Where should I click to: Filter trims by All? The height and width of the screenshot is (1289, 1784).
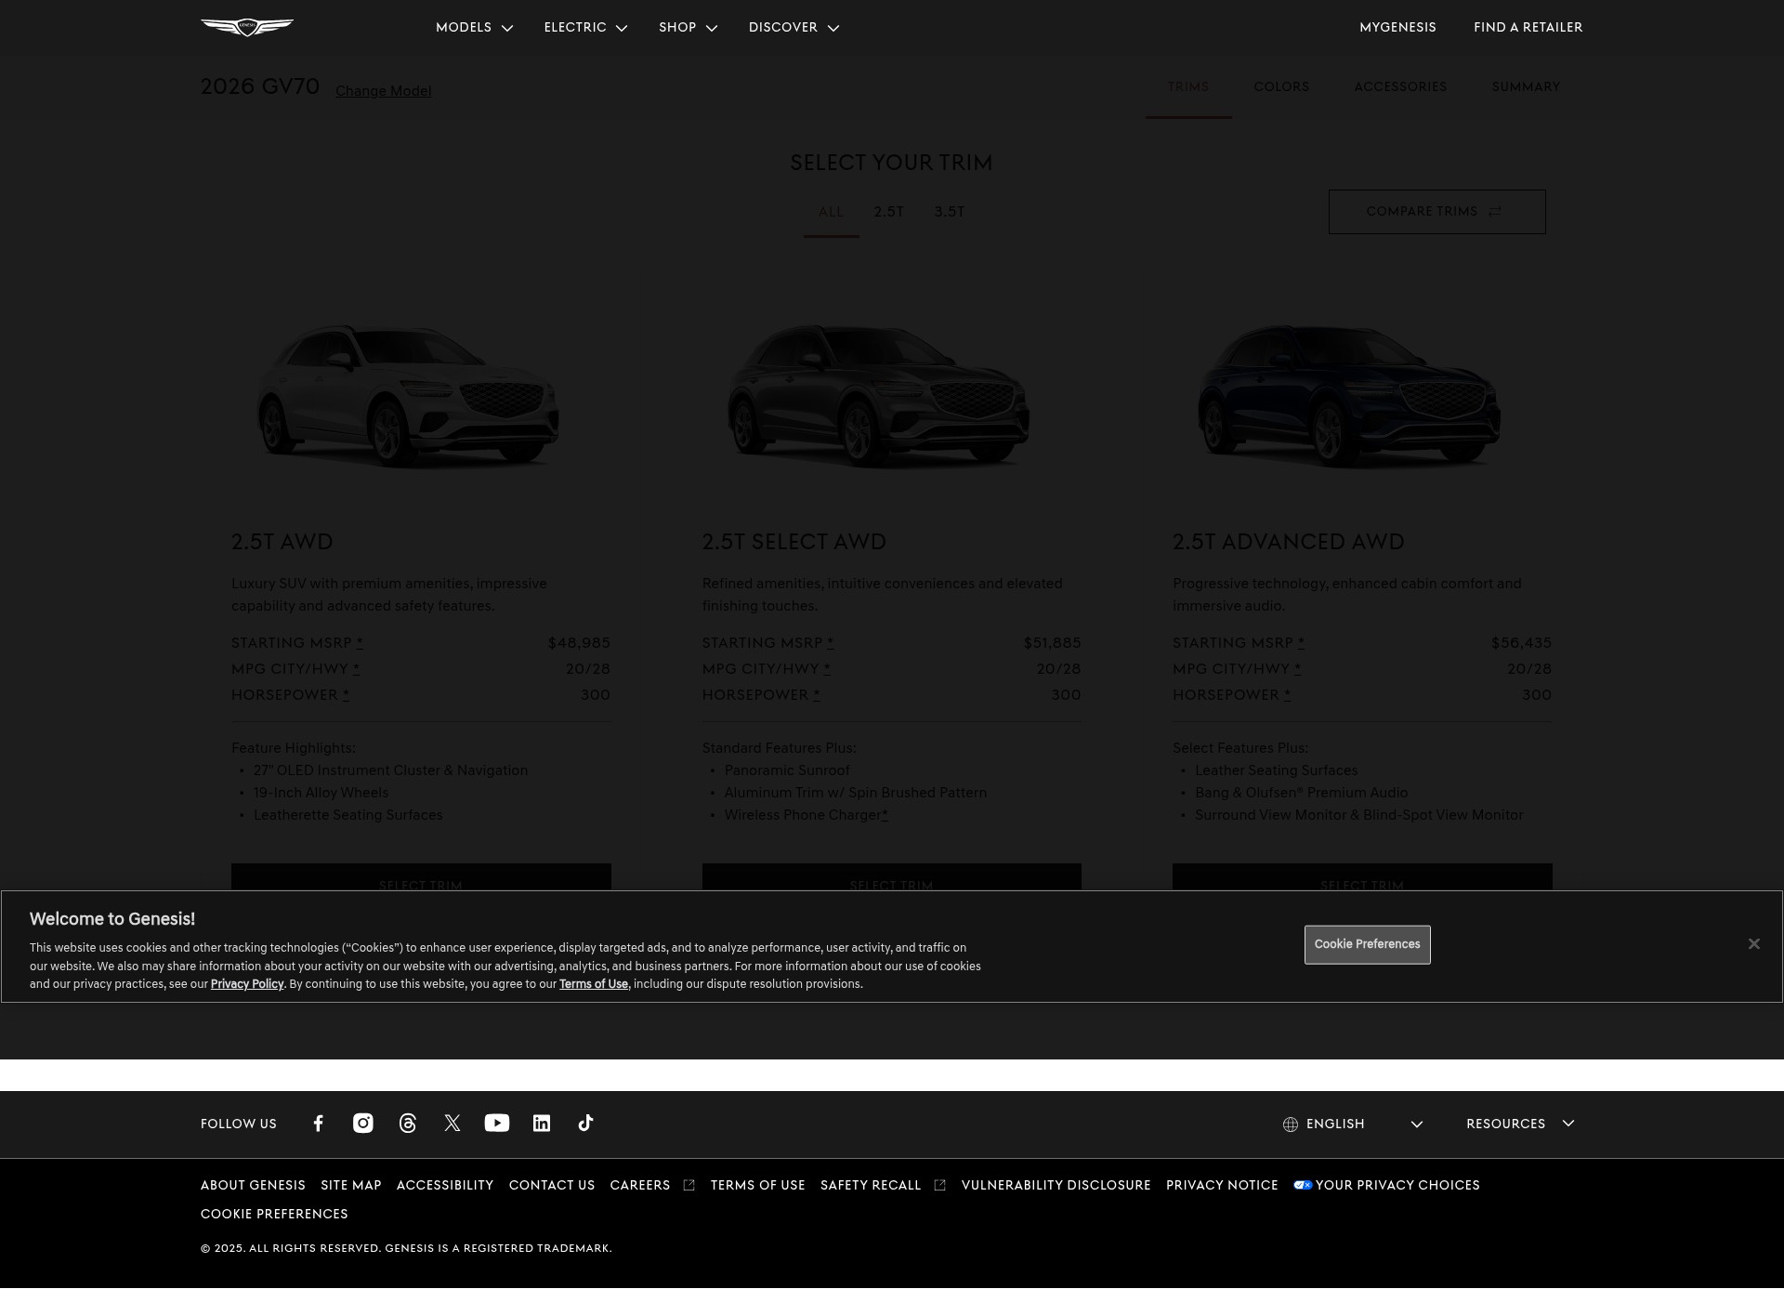(831, 213)
